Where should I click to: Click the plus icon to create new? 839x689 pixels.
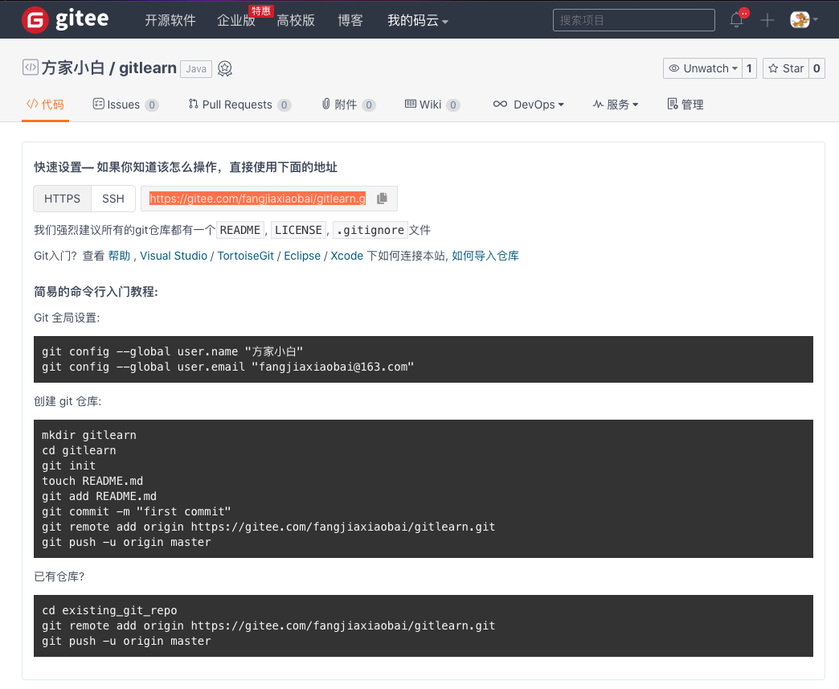pyautogui.click(x=766, y=20)
